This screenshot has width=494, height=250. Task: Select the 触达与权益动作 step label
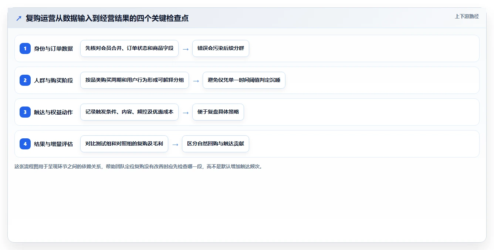pyautogui.click(x=53, y=112)
